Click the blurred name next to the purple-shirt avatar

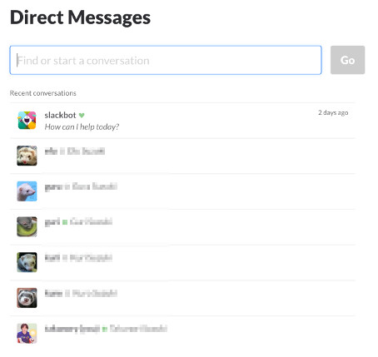click(x=106, y=329)
